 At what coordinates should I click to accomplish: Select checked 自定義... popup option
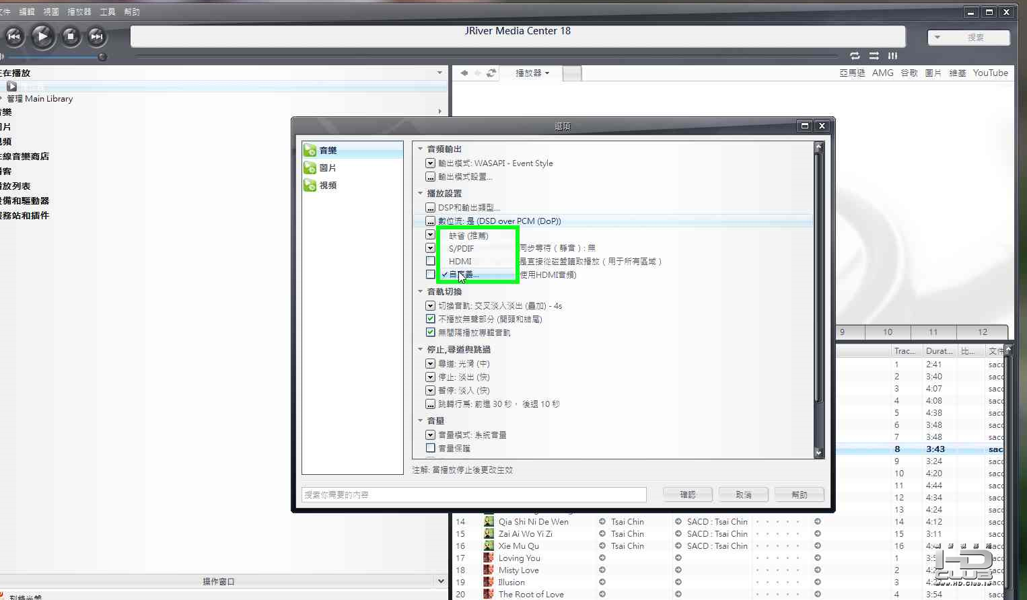(x=477, y=274)
